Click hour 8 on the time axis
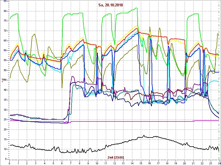221x166 pixels. click(x=79, y=164)
